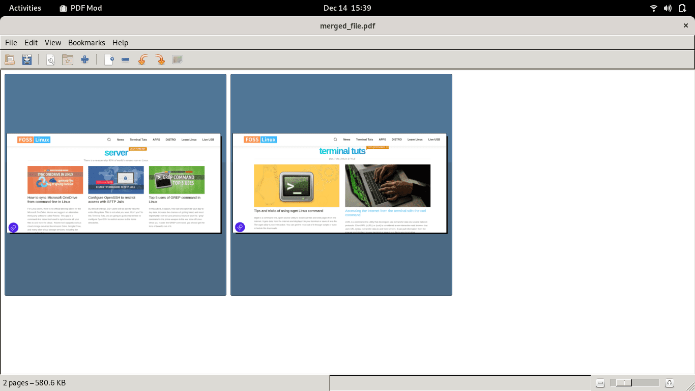Open the Activities overview
This screenshot has width=695, height=391.
[25, 8]
